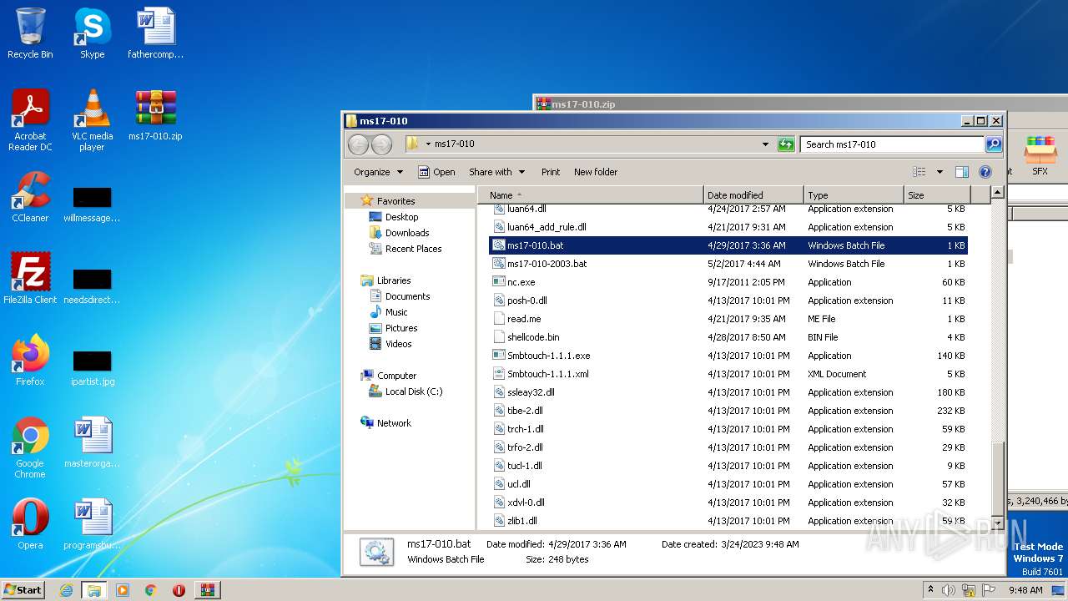Open the Pictures library
This screenshot has height=601, width=1068.
tap(401, 328)
